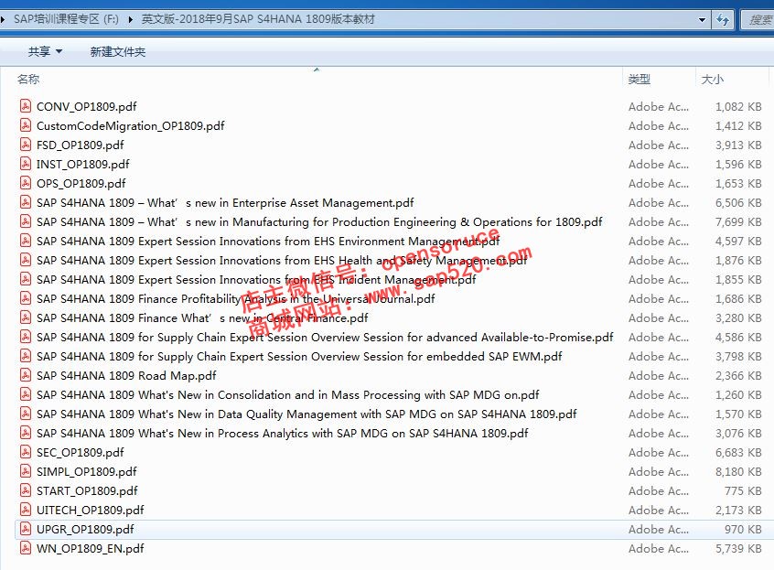This screenshot has width=774, height=570.
Task: Click PDF icon of FSD_OP1809.pdf
Action: (26, 145)
